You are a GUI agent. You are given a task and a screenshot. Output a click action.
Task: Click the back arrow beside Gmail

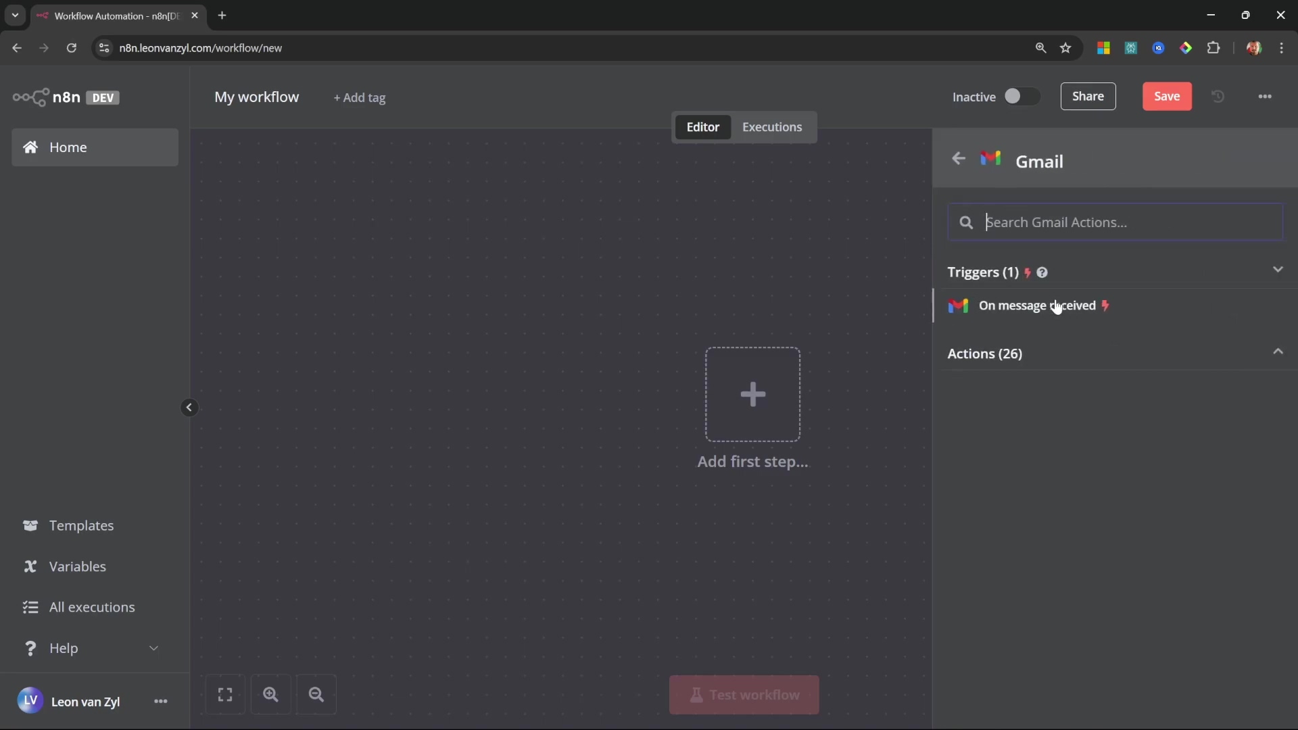click(958, 159)
